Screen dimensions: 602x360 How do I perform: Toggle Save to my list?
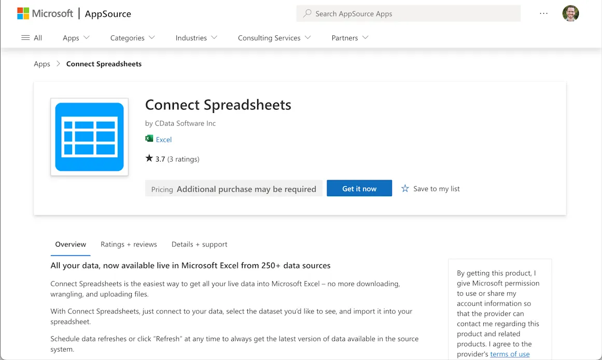(430, 189)
